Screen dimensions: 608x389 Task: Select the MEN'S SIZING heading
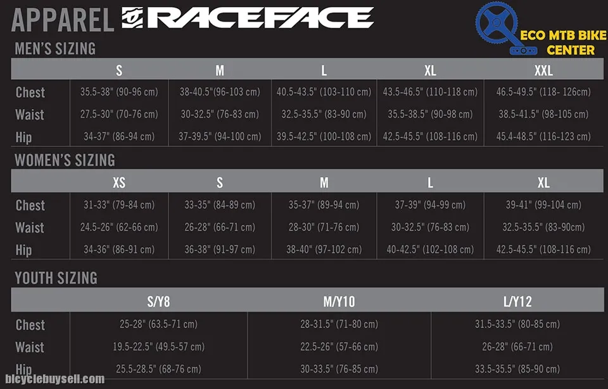pyautogui.click(x=55, y=48)
